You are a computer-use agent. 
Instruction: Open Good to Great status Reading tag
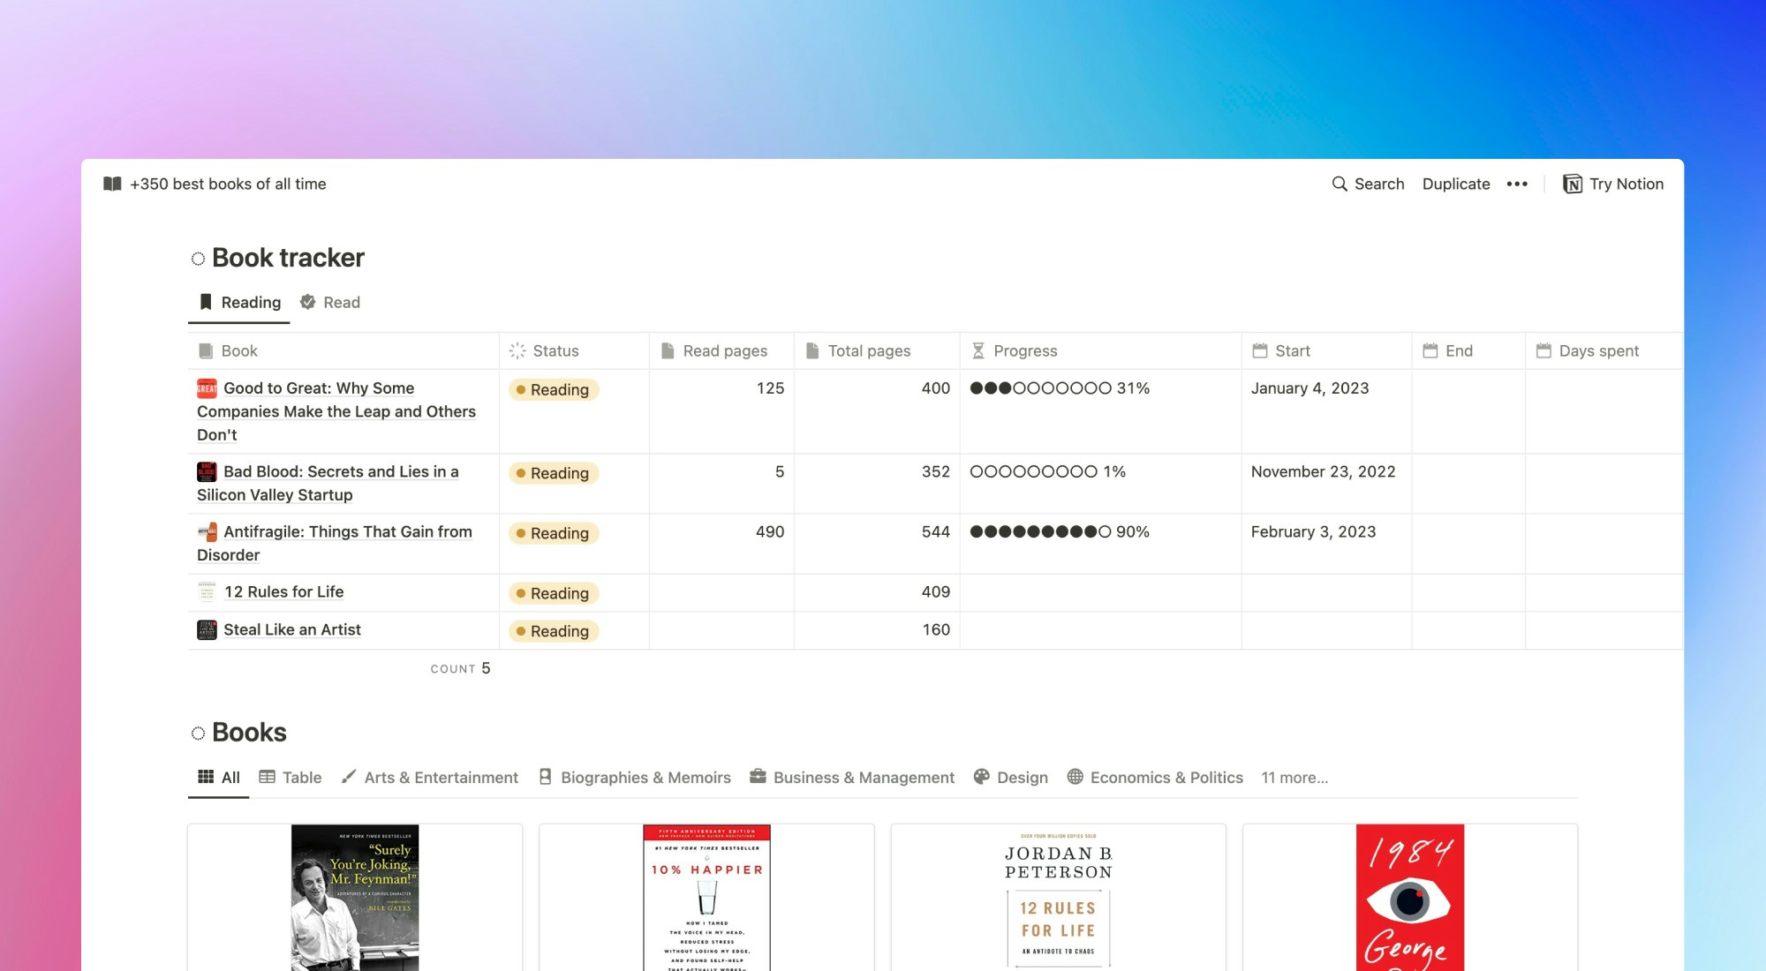[x=554, y=389]
